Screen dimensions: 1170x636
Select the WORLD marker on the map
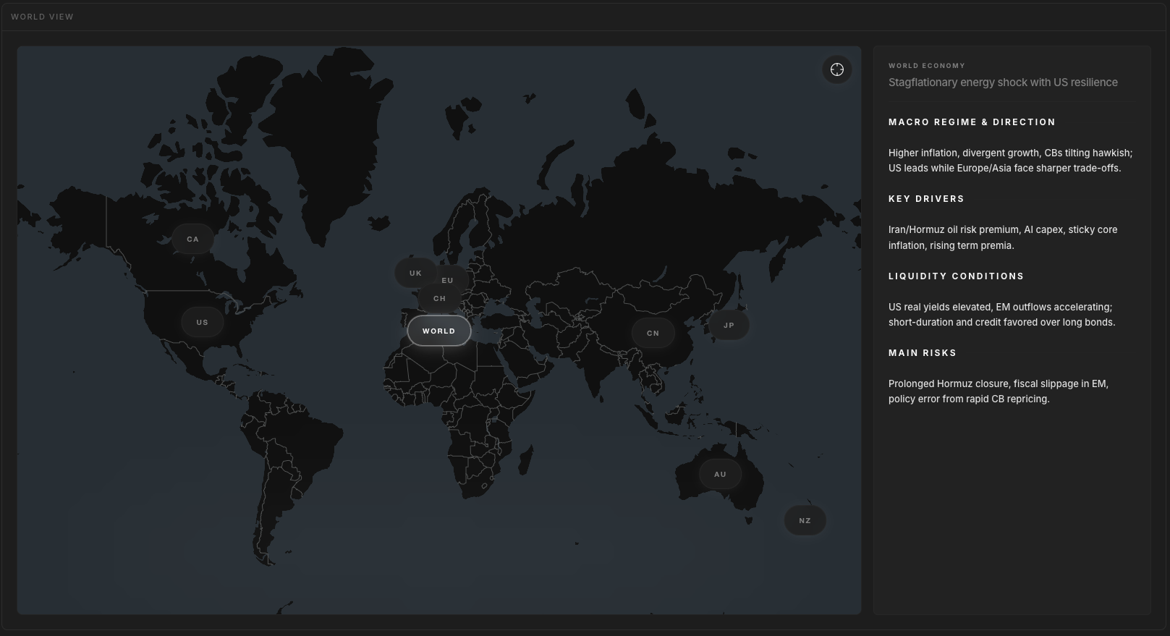pyautogui.click(x=439, y=331)
